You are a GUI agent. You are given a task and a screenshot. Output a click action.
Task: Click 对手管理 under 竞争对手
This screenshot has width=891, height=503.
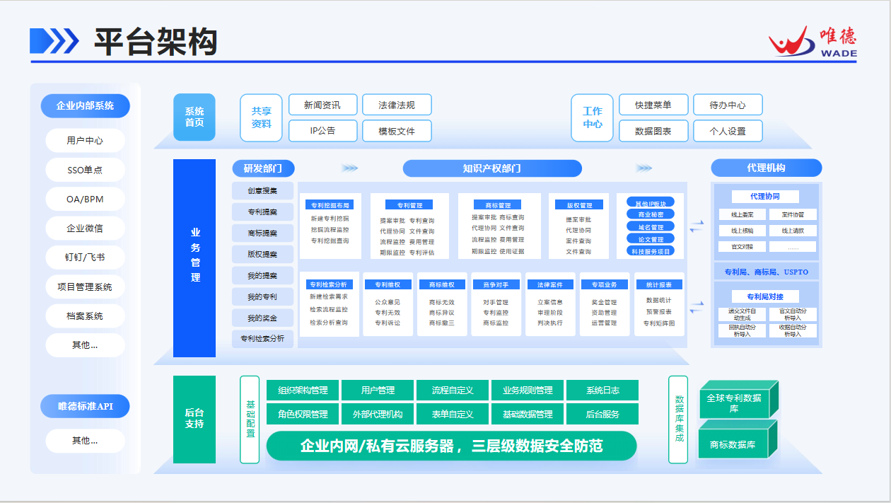click(x=496, y=302)
